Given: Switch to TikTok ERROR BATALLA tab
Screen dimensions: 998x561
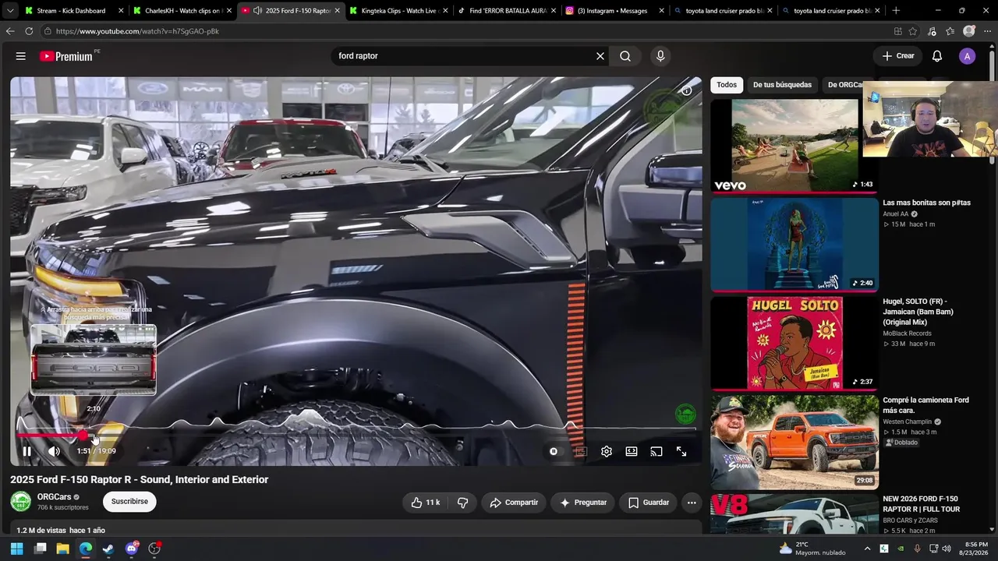Looking at the screenshot, I should tap(505, 11).
